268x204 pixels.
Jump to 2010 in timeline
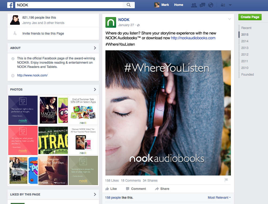245,68
